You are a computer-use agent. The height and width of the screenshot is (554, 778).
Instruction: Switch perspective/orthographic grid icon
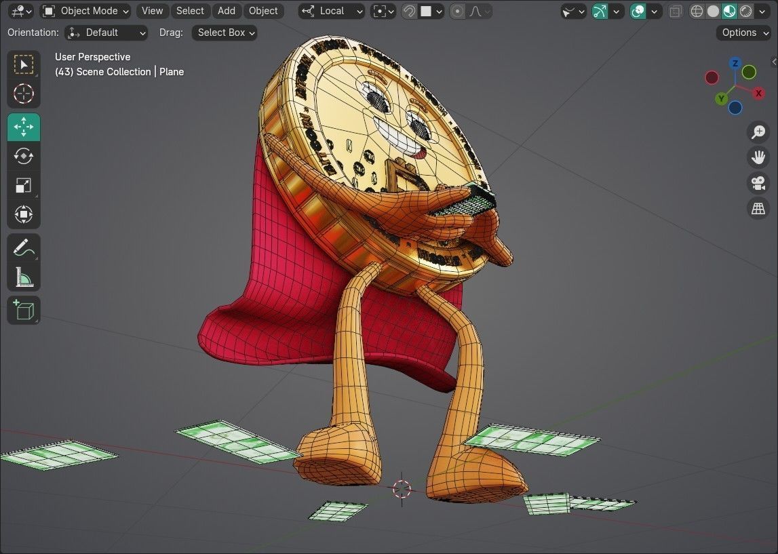(758, 209)
